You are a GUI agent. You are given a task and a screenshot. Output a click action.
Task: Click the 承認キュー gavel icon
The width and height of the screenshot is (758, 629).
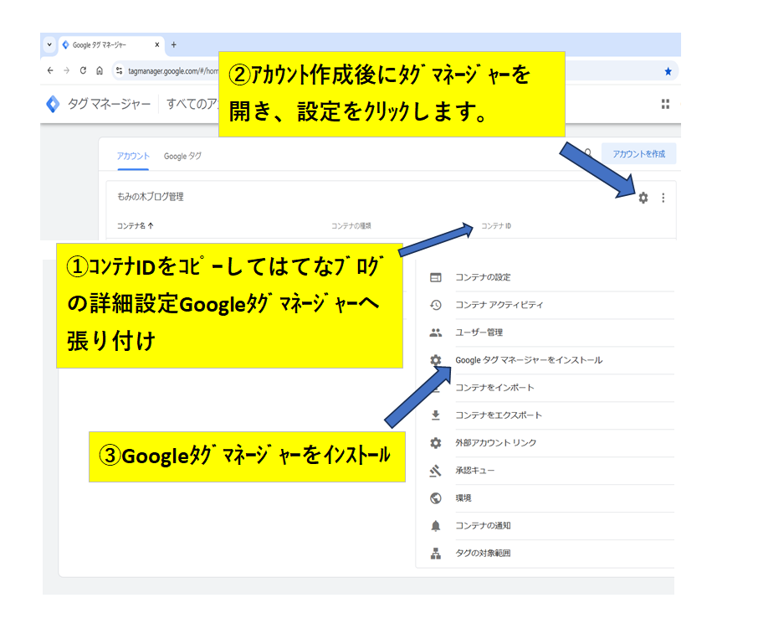[436, 471]
